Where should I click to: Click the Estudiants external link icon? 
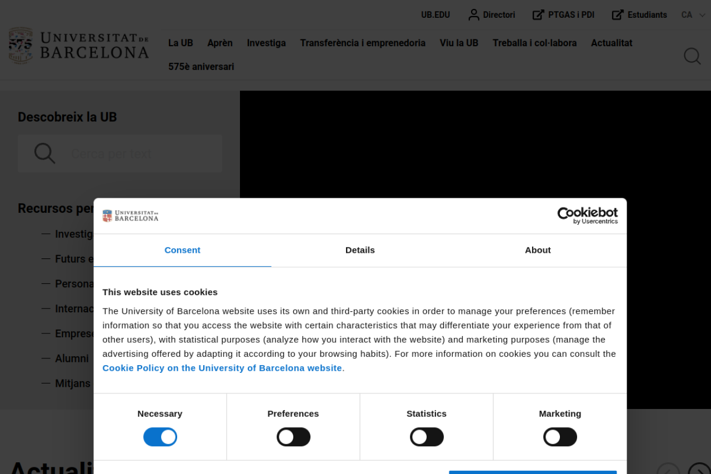pos(617,15)
